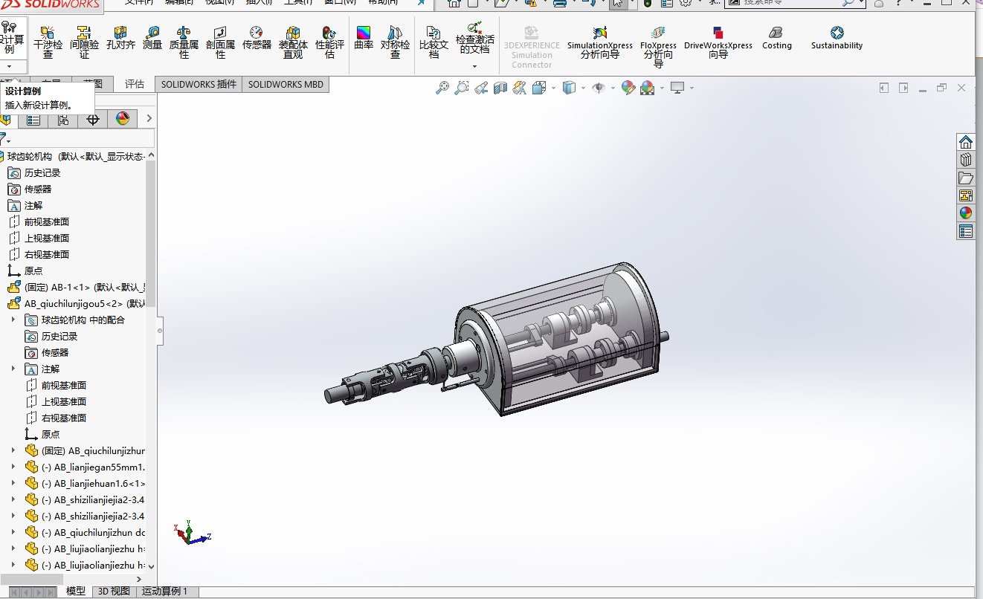Select (固定) AB-1<1> in feature tree
The height and width of the screenshot is (599, 983).
(x=77, y=287)
